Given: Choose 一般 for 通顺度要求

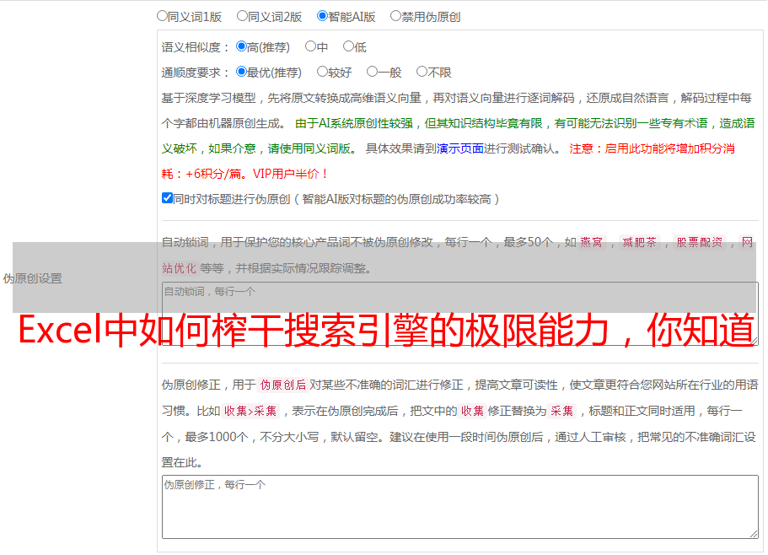Looking at the screenshot, I should (x=372, y=72).
